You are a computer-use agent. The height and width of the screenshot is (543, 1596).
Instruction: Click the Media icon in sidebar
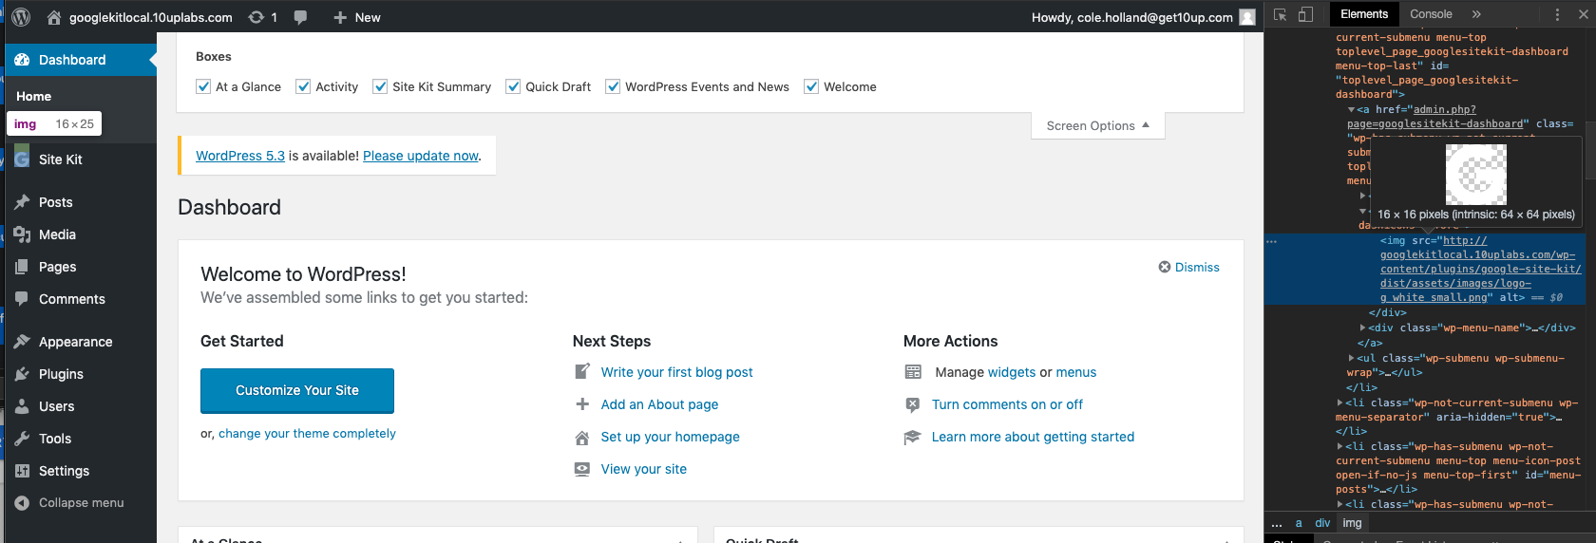click(22, 234)
